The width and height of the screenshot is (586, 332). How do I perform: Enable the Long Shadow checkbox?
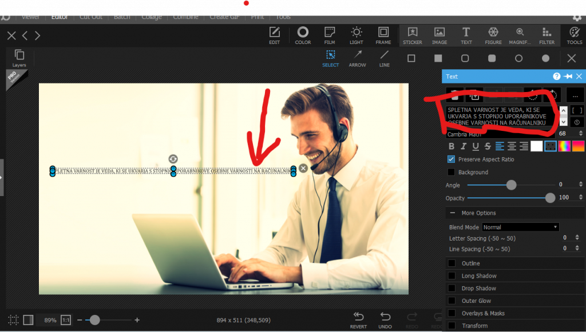click(x=452, y=275)
